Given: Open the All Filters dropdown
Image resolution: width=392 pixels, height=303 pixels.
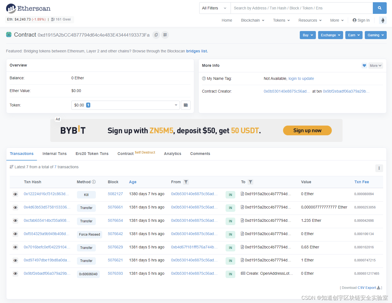Looking at the screenshot, I should (215, 8).
